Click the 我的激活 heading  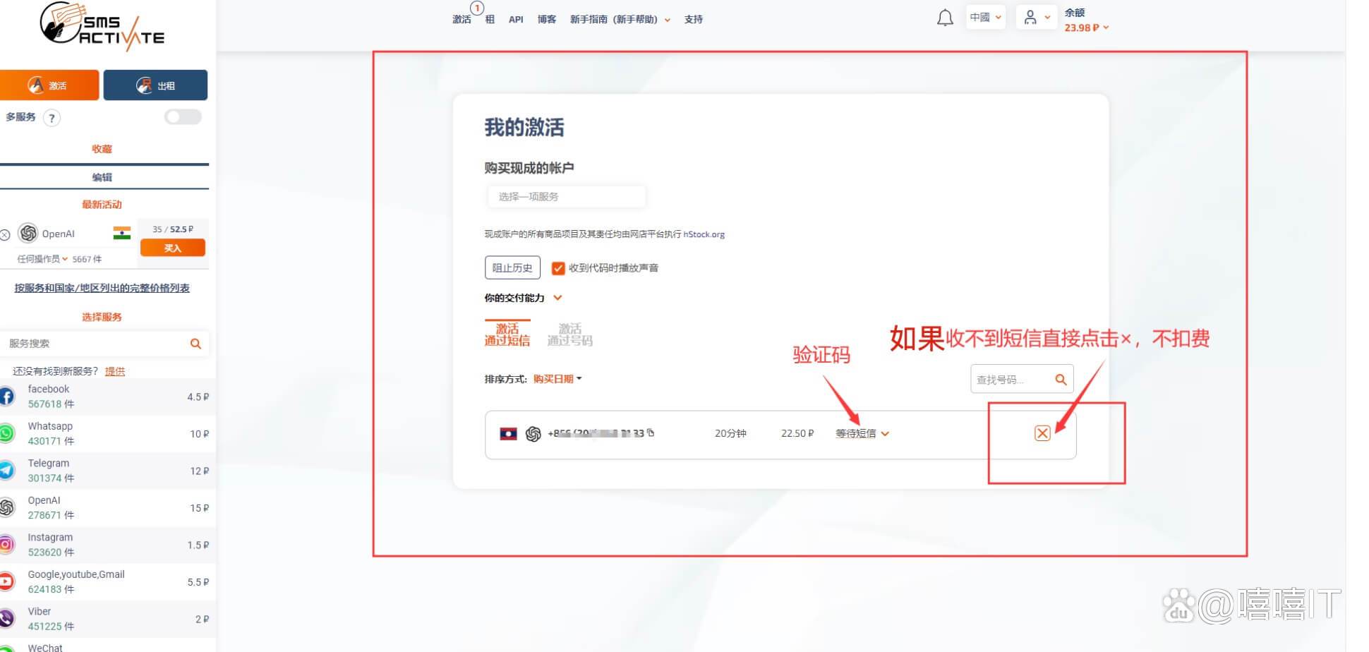(x=524, y=128)
